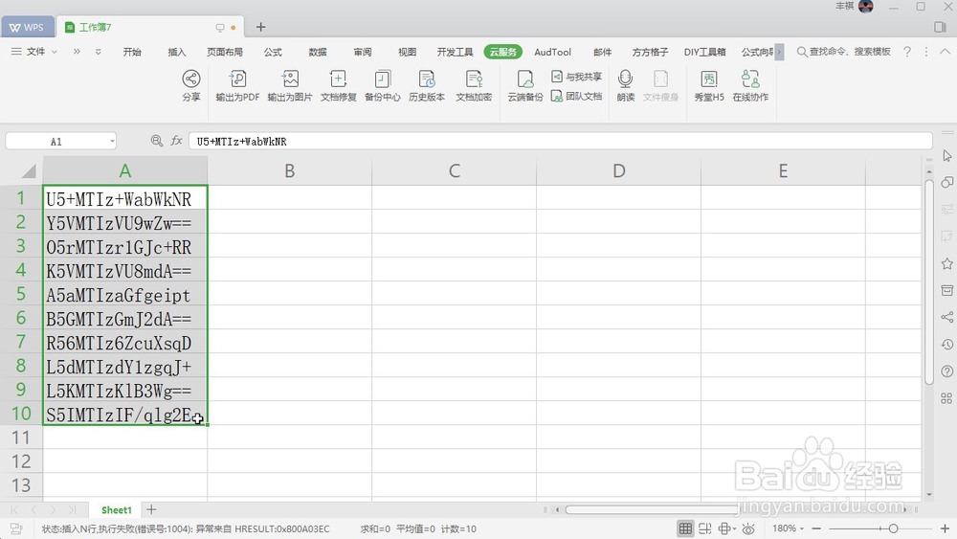
Task: Expand more ribbon tabs arrow after 公式向导
Action: 779,52
